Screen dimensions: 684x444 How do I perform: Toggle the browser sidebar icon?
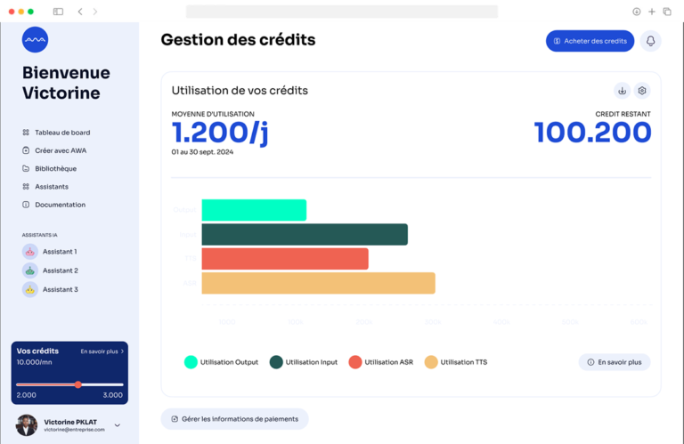pos(58,12)
